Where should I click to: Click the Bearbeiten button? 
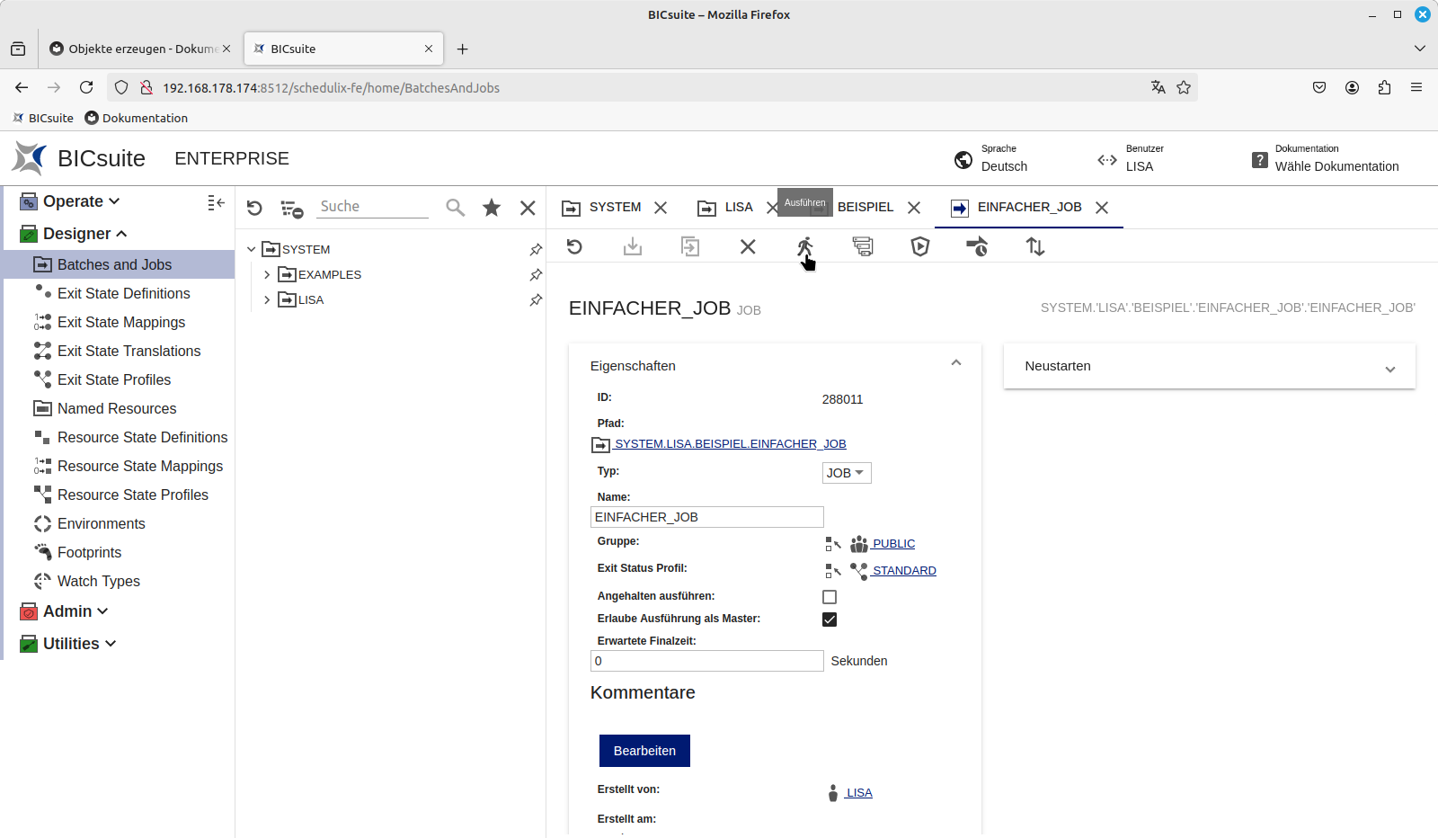point(644,751)
